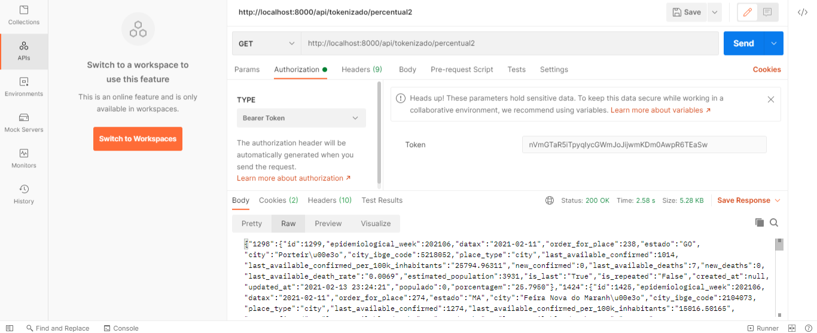The image size is (817, 333).
Task: Open Monitors in the sidebar
Action: click(24, 159)
